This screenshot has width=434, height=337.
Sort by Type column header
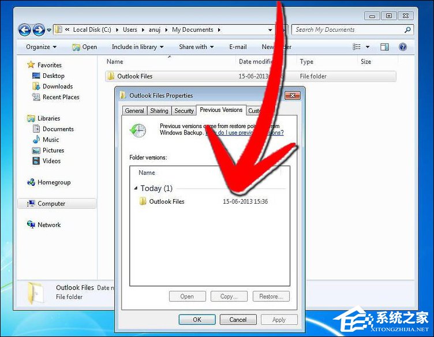306,61
